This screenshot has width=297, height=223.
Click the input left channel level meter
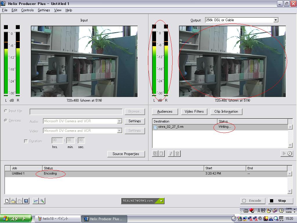coord(6,64)
